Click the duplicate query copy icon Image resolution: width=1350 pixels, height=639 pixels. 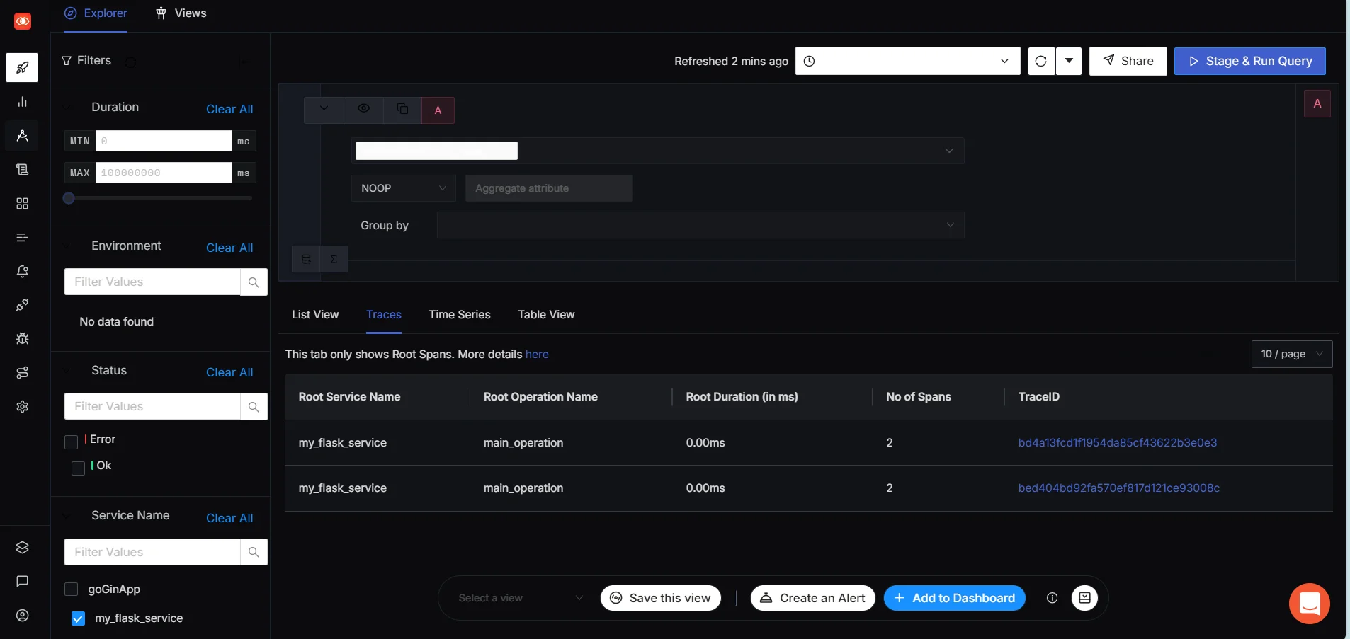tap(402, 109)
